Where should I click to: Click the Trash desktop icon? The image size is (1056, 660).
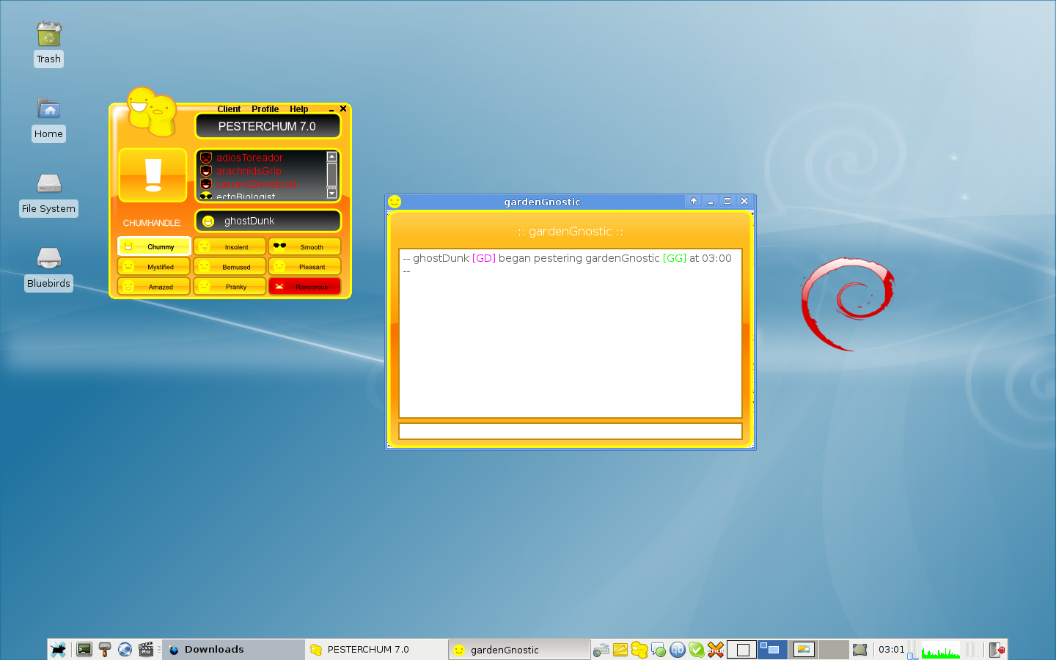coord(48,34)
